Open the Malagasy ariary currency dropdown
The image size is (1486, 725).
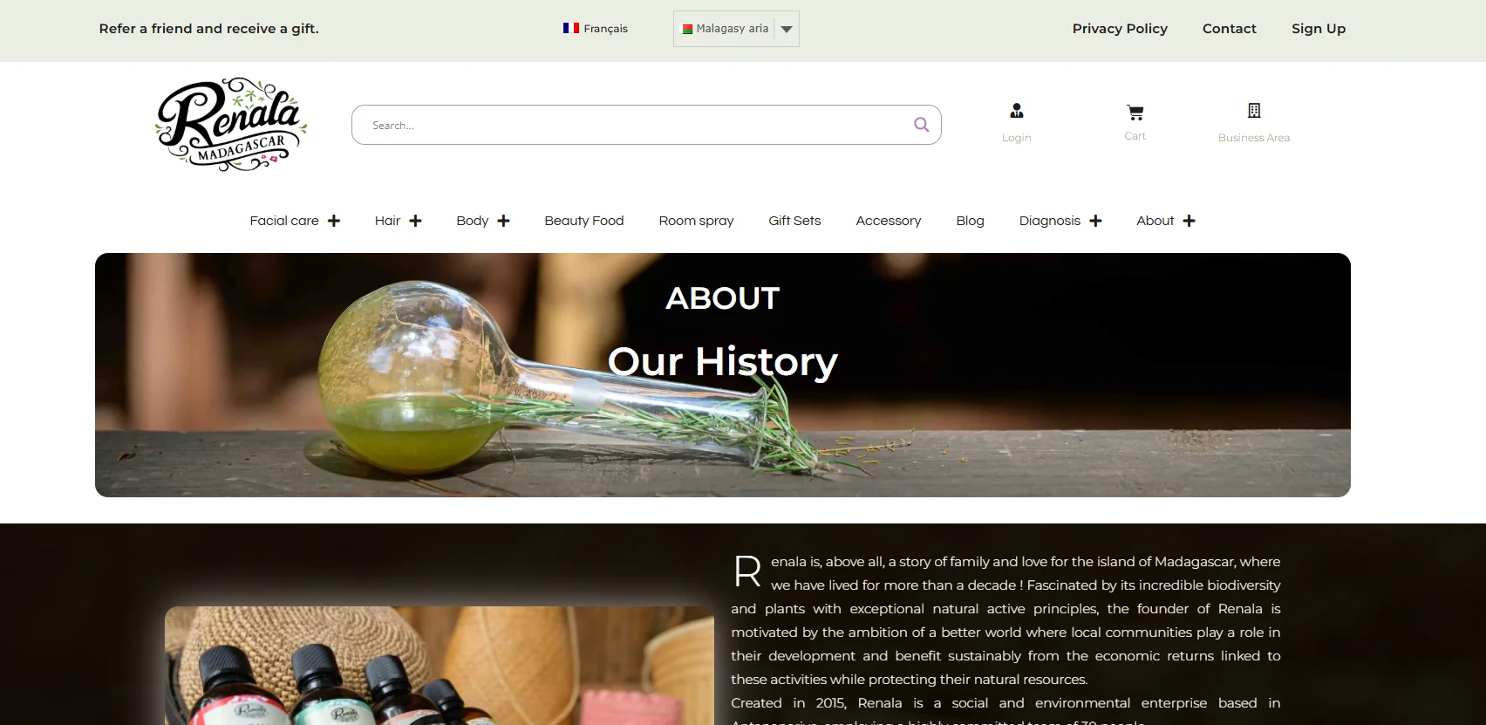[736, 29]
